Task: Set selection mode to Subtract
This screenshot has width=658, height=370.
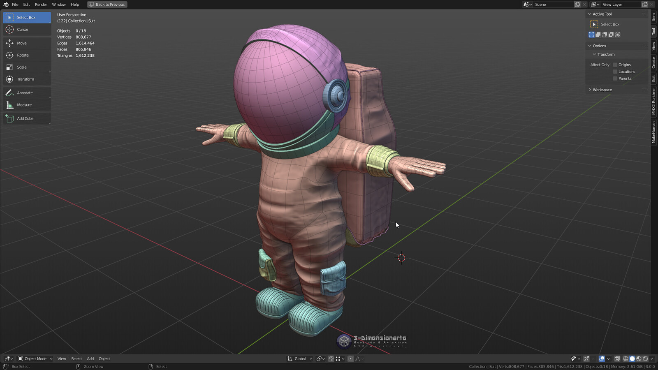Action: coord(605,35)
